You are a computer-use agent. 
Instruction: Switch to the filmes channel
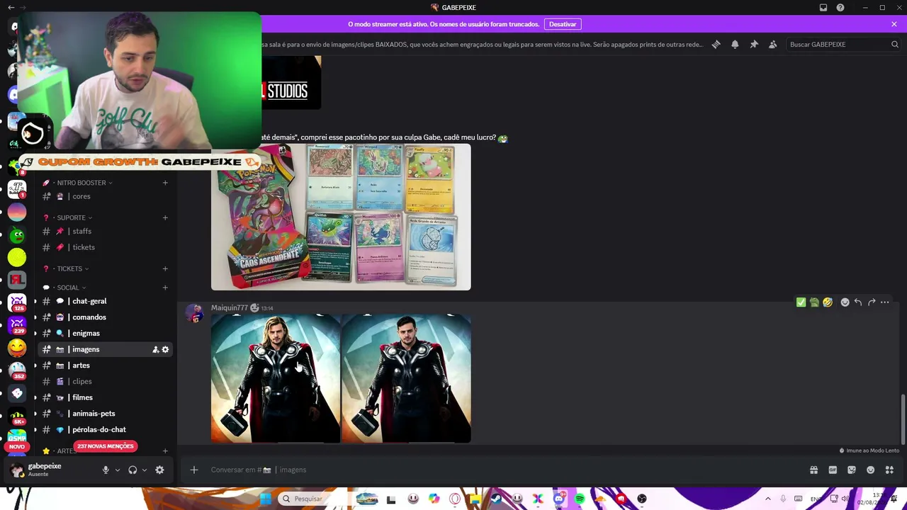tap(105, 397)
